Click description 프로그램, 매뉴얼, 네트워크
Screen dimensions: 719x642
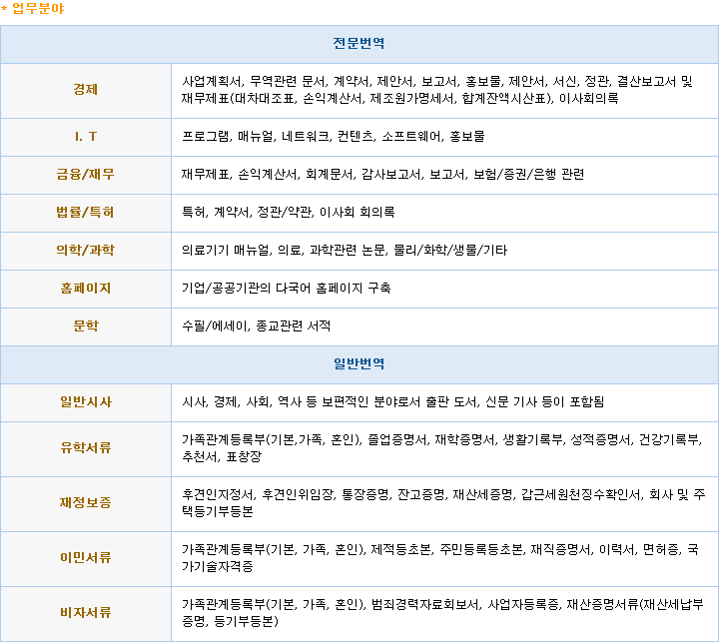[334, 136]
